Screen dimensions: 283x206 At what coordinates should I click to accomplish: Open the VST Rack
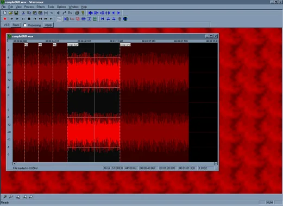(16, 25)
